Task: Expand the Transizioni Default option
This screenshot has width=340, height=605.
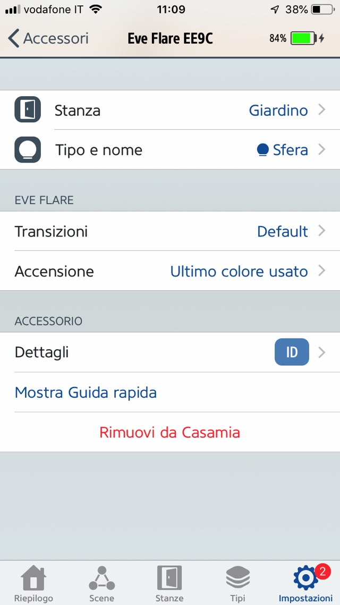Action: point(322,231)
